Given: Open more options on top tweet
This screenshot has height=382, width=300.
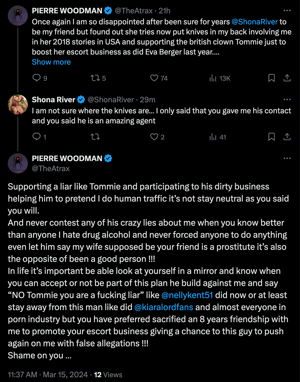Looking at the screenshot, I should pyautogui.click(x=287, y=11).
